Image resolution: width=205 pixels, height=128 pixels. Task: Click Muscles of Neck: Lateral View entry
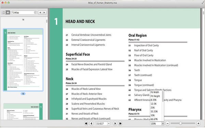pos(86,89)
